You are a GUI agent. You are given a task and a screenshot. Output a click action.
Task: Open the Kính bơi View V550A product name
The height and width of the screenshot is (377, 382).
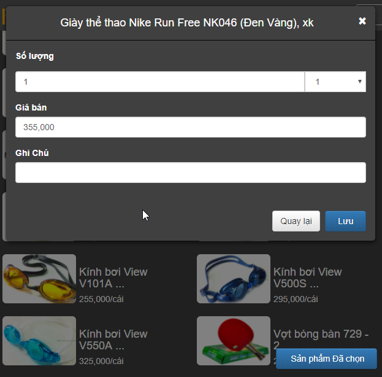(113, 340)
